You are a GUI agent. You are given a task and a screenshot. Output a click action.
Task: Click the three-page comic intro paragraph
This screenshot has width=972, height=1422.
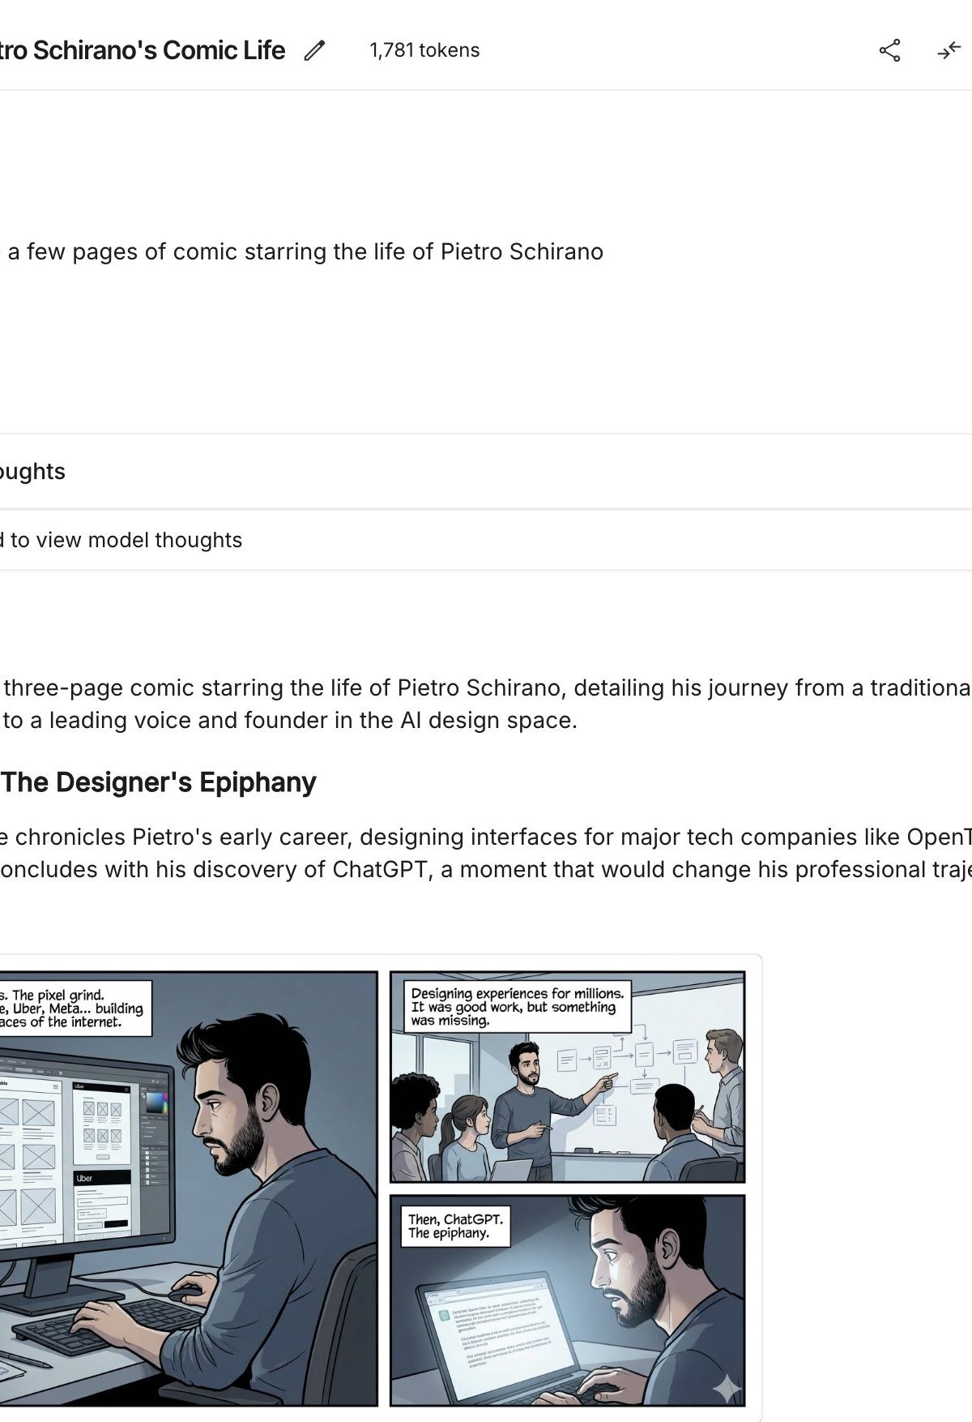tap(486, 704)
